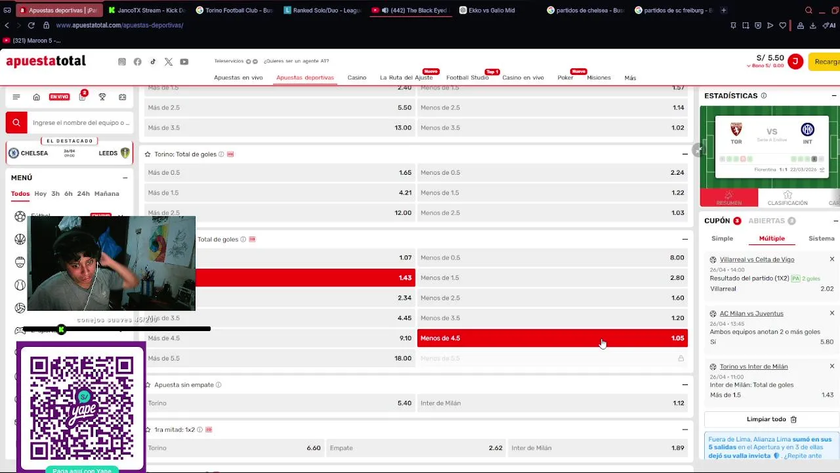The width and height of the screenshot is (840, 473).
Task: Switch coupon to Simple tab
Action: [x=723, y=238]
